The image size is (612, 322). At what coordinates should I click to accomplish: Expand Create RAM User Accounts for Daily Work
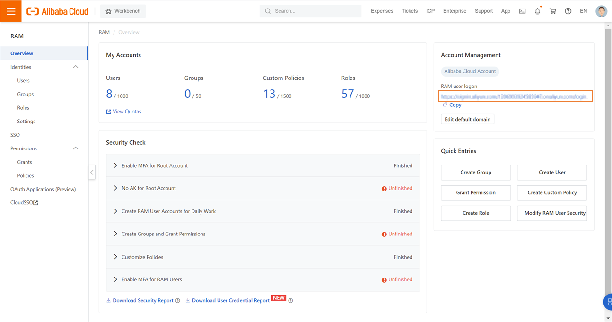click(x=262, y=211)
